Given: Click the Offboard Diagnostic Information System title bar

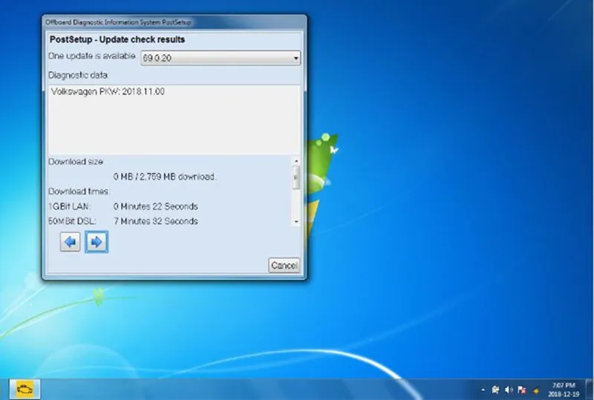Looking at the screenshot, I should click(174, 22).
